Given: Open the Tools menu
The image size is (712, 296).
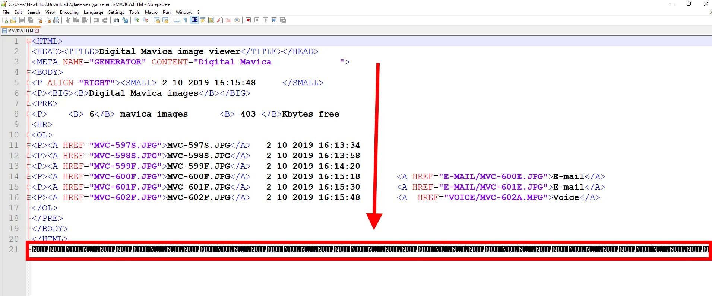Looking at the screenshot, I should (x=135, y=12).
